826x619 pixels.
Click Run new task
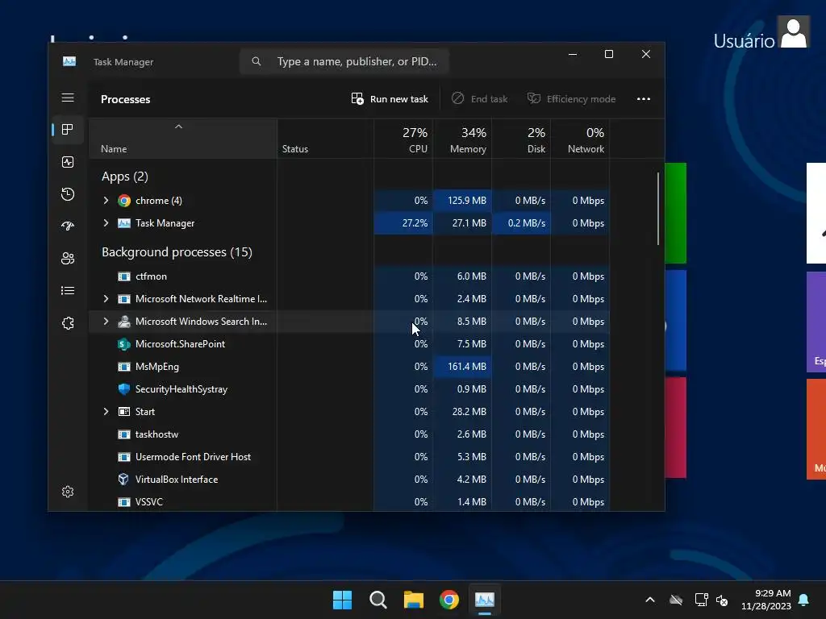(x=390, y=99)
